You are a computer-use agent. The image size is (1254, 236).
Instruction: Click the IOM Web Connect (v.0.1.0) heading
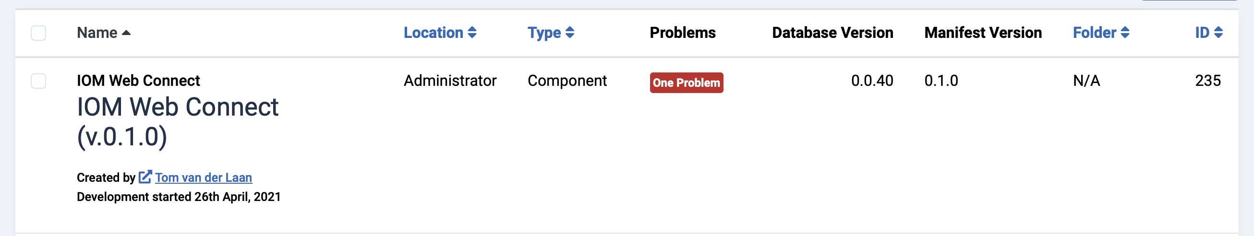pos(178,122)
